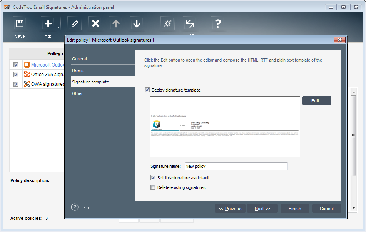366x232 pixels.
Task: Expand the Help toolbar dropdown arrow
Action: (228, 28)
